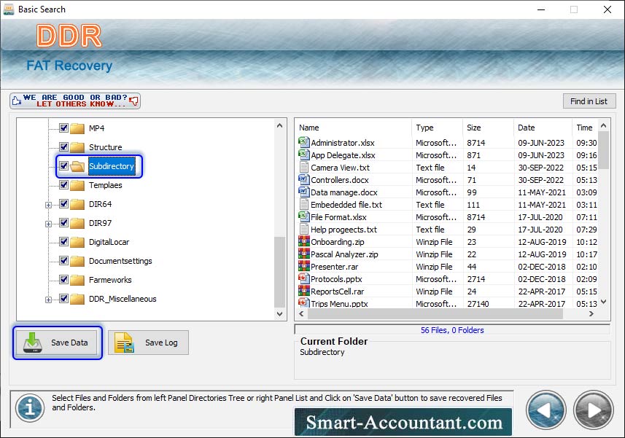Click the file list horizontal scrollbar thumb

point(435,314)
